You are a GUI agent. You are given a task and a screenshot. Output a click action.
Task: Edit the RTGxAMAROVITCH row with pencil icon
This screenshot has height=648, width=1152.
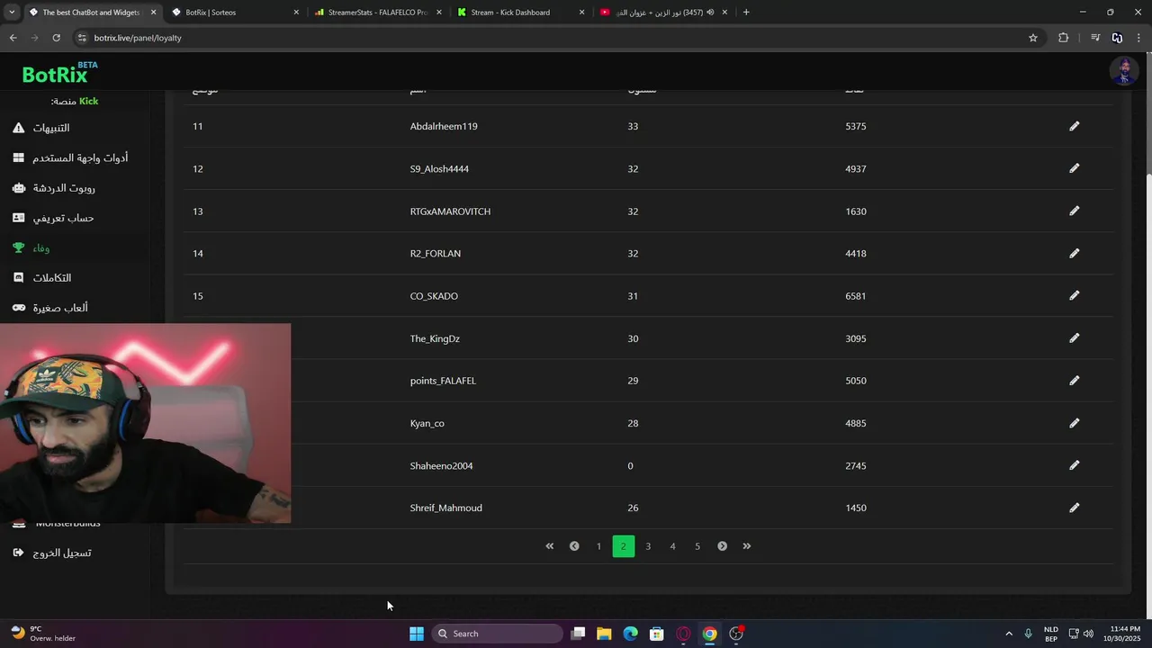tap(1074, 211)
